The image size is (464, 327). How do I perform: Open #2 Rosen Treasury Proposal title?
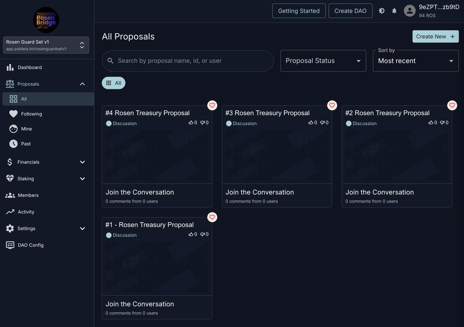[387, 113]
